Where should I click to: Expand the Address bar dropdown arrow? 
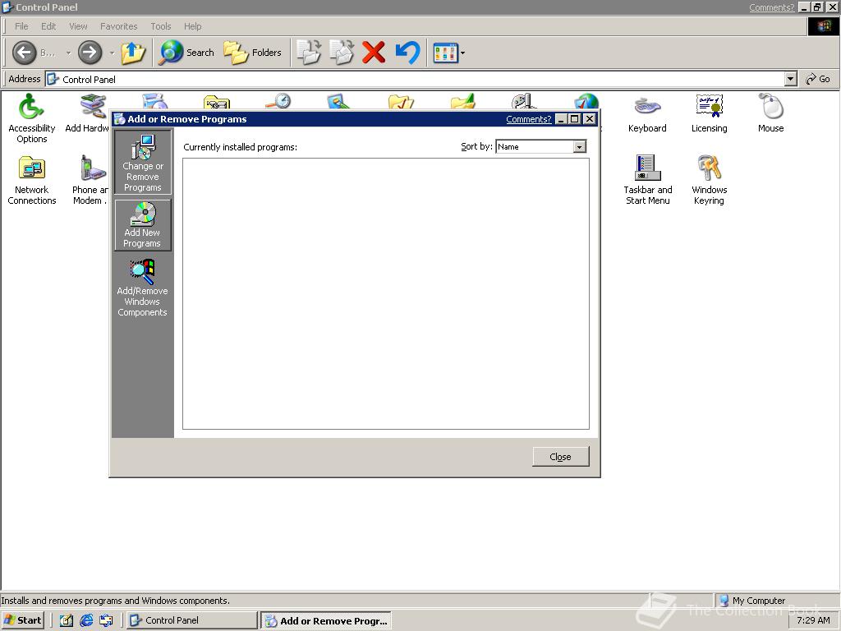coord(791,79)
